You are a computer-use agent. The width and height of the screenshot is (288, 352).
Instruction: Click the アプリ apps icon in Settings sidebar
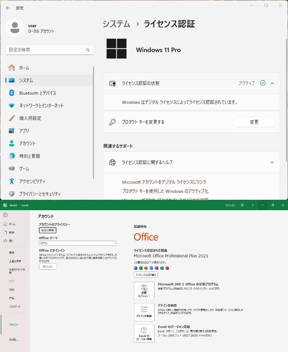point(12,131)
